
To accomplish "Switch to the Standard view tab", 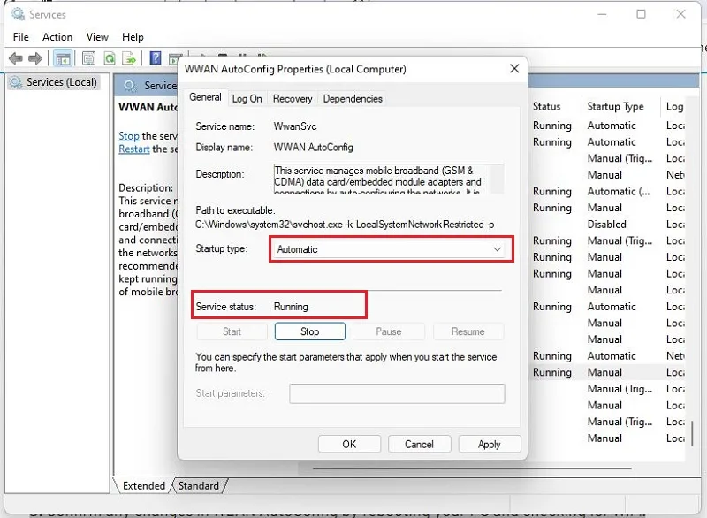I will tap(198, 485).
